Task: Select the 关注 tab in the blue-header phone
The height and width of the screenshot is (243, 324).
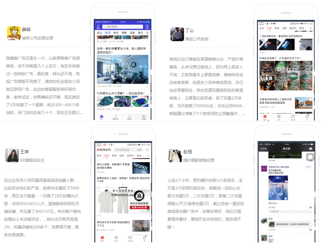Action: (99, 33)
